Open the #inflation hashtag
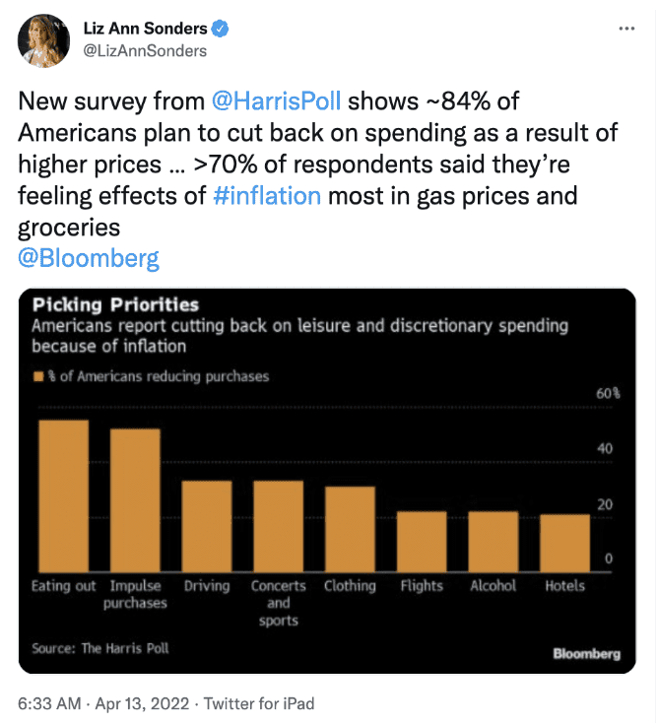The image size is (658, 723). click(267, 195)
